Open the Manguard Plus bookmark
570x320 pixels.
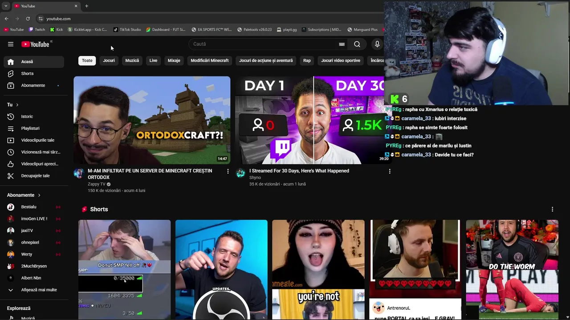[362, 30]
